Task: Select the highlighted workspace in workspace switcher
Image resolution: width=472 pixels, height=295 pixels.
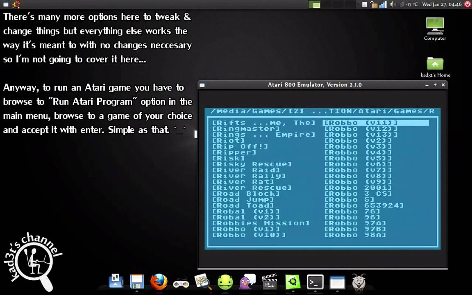Action: pyautogui.click(x=315, y=4)
